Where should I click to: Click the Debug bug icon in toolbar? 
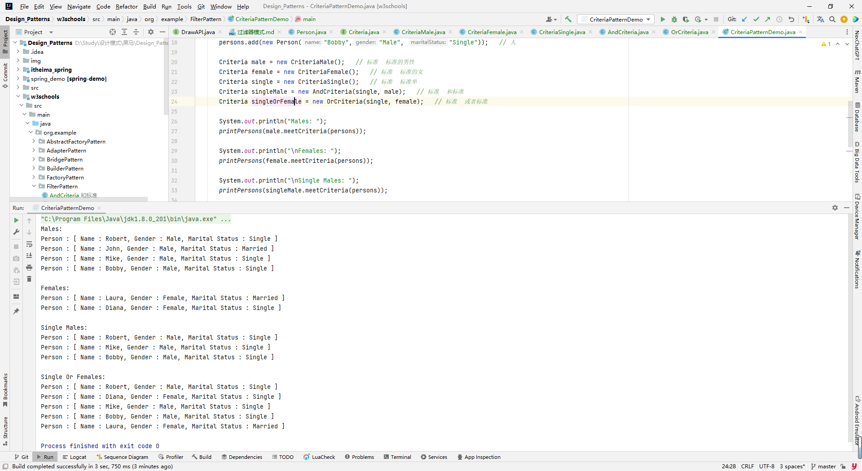674,19
